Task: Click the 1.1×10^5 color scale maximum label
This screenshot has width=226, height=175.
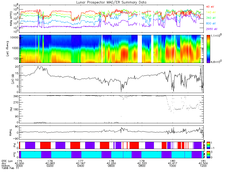Action: coord(216,35)
